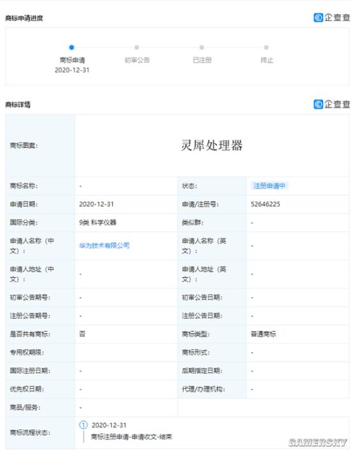This screenshot has height=450, width=351.
Task: Click the 已注册 step label
Action: 202,60
